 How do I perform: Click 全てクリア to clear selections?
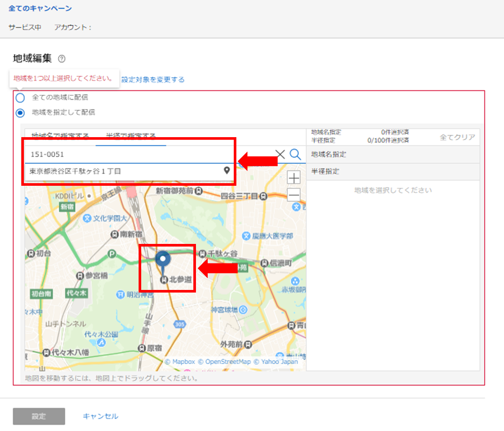pyautogui.click(x=457, y=137)
